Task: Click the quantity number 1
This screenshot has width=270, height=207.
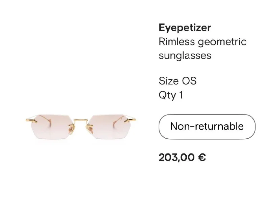Action: pyautogui.click(x=181, y=95)
